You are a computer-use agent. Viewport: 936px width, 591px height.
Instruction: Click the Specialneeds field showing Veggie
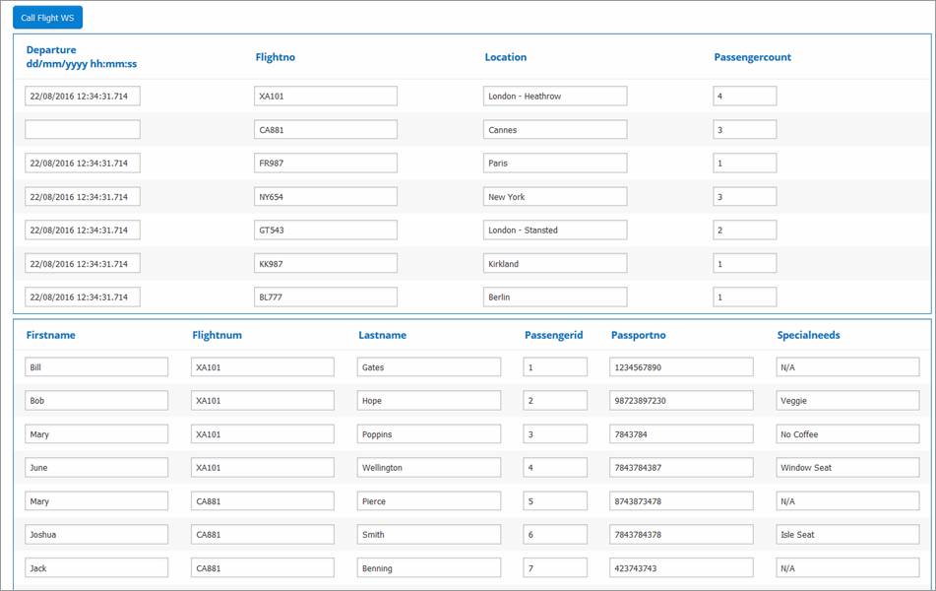[847, 401]
